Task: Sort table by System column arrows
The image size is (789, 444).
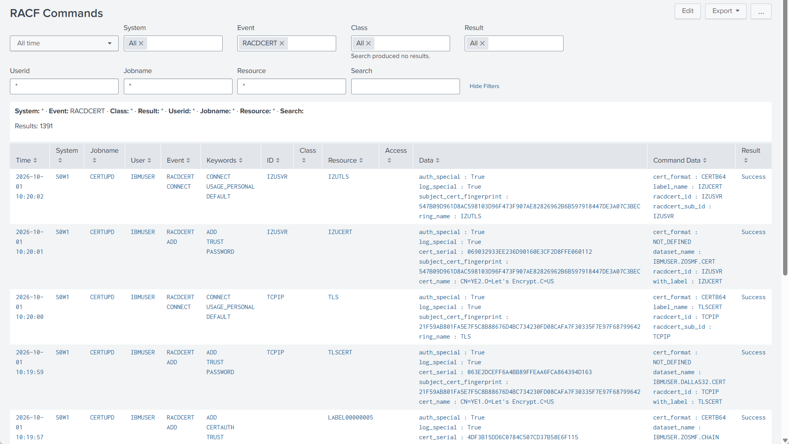Action: (60, 160)
